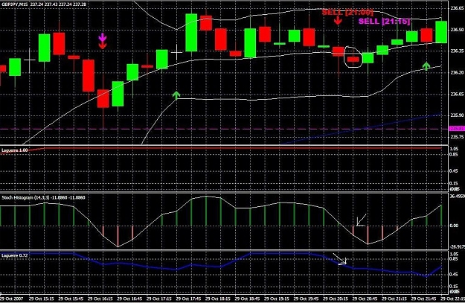Click the red down arrow beneath the magenta arrow
This screenshot has width=465, height=303.
point(103,45)
